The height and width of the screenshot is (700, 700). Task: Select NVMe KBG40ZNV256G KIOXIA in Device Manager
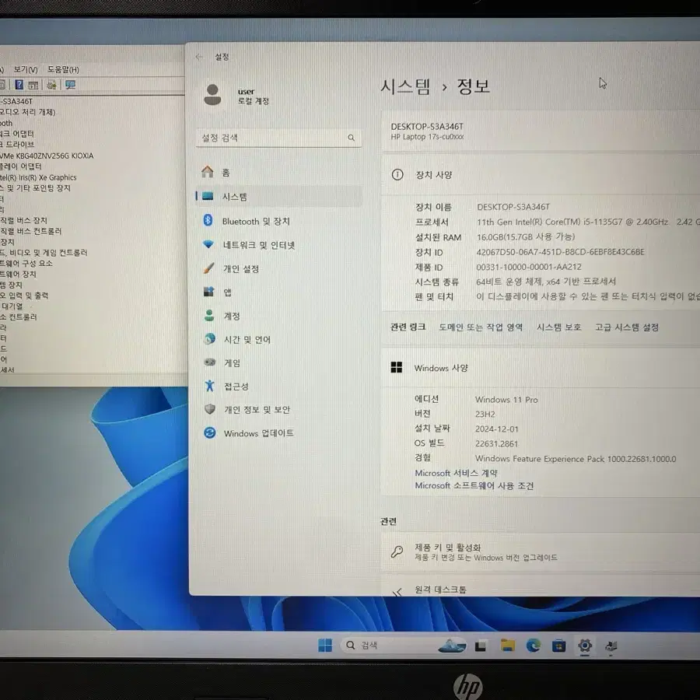click(47, 156)
